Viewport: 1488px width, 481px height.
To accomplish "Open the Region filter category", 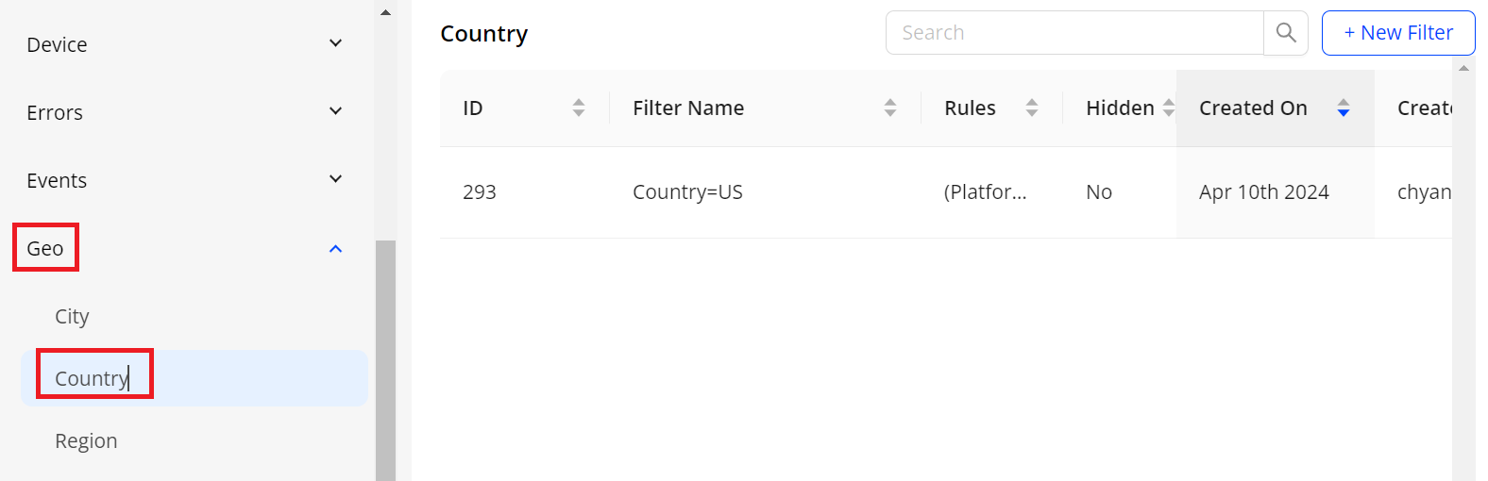I will tap(86, 441).
